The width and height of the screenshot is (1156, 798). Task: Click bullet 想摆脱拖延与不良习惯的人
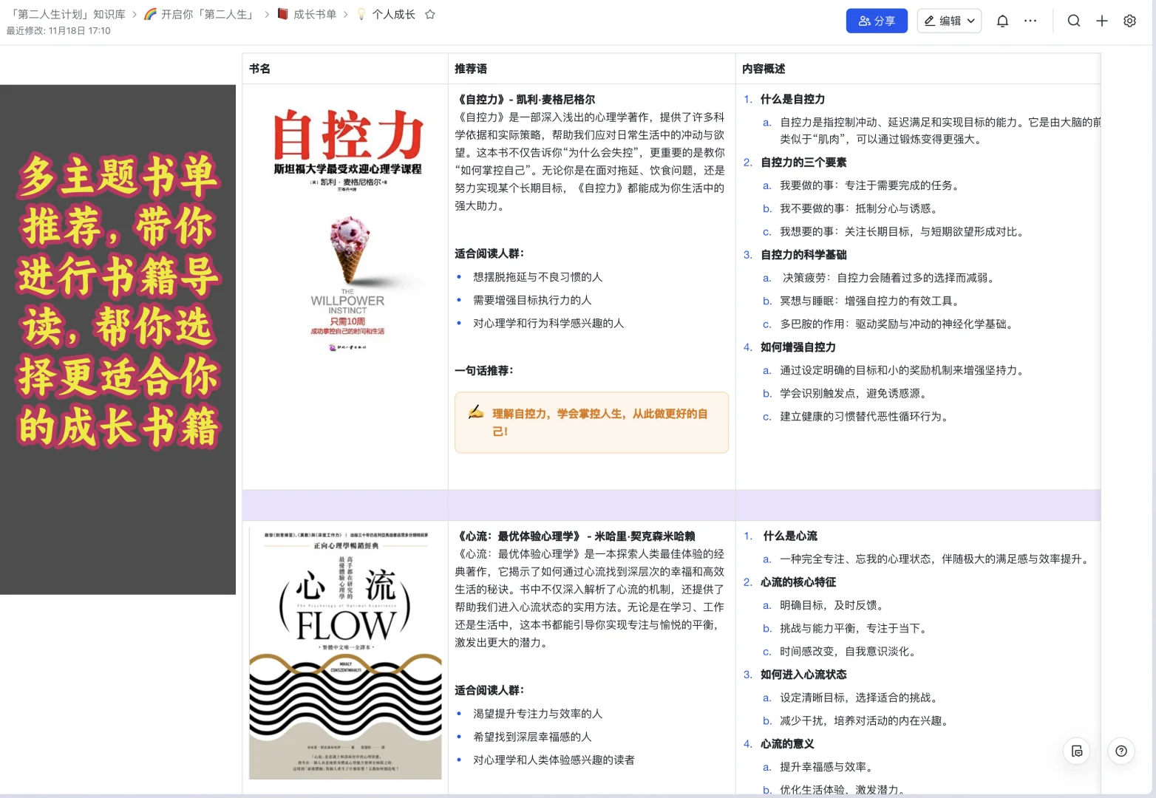(x=537, y=276)
